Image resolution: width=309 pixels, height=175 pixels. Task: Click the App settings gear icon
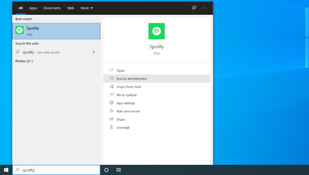point(112,103)
